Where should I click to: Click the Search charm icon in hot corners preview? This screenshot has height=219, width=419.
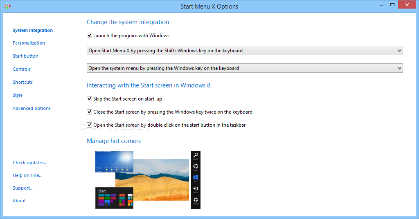[x=196, y=156]
